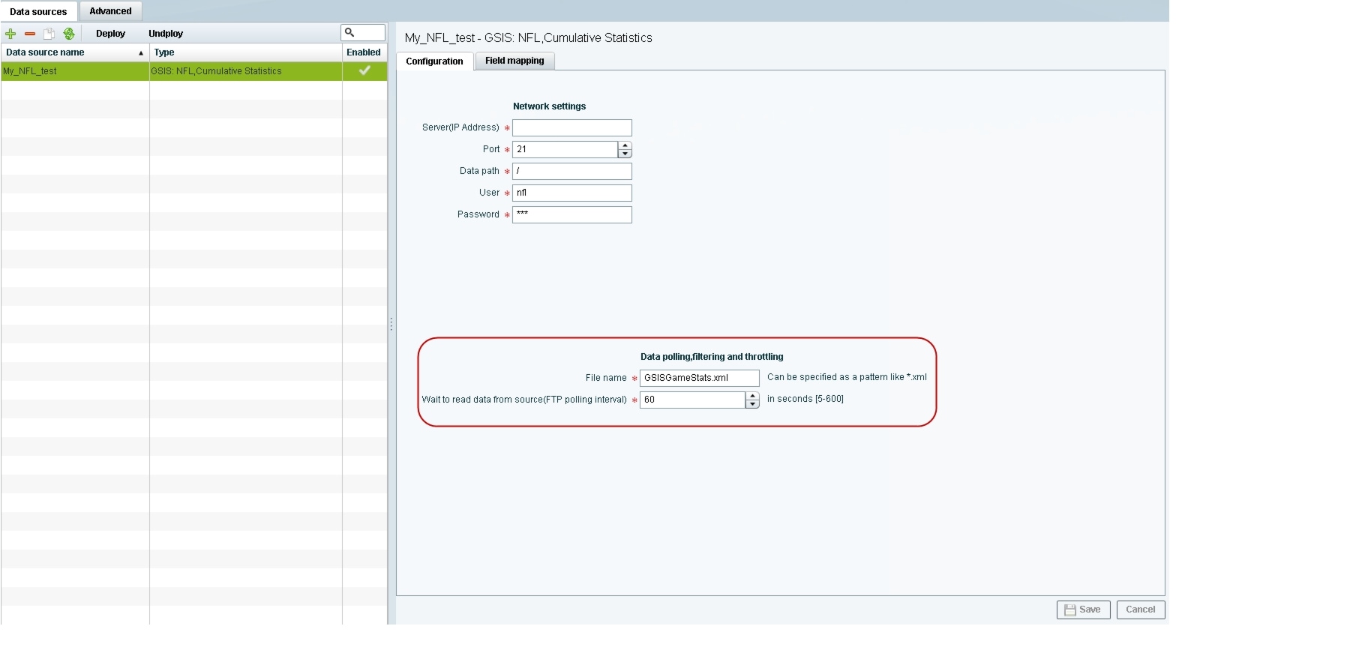This screenshot has height=671, width=1350.
Task: Click the Enabled column header
Action: click(x=364, y=52)
